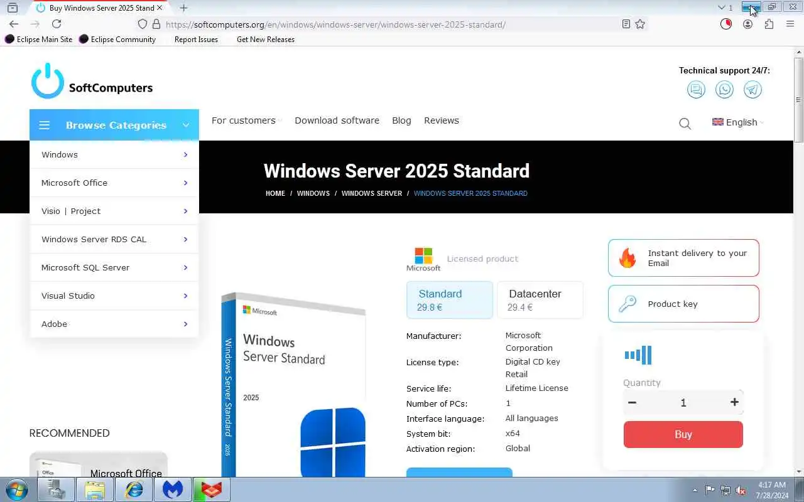Open WhatsApp support icon
Image resolution: width=804 pixels, height=502 pixels.
(724, 90)
